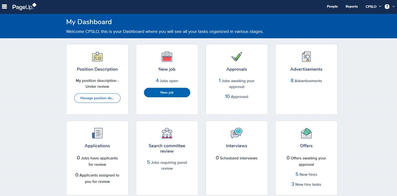
Task: Click the Applications document icon
Action: [97, 133]
